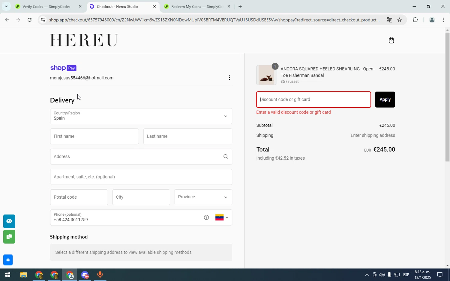Screen dimensions: 450x281
Task: Click the translate page icon
Action: pos(389,20)
